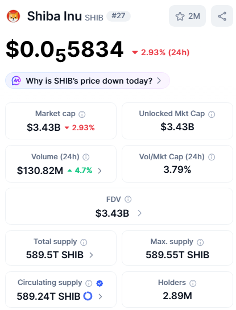Viewport: 236px width, 310px height.
Task: Show info for Vol/Mkt Cap (24h)
Action: tap(212, 157)
